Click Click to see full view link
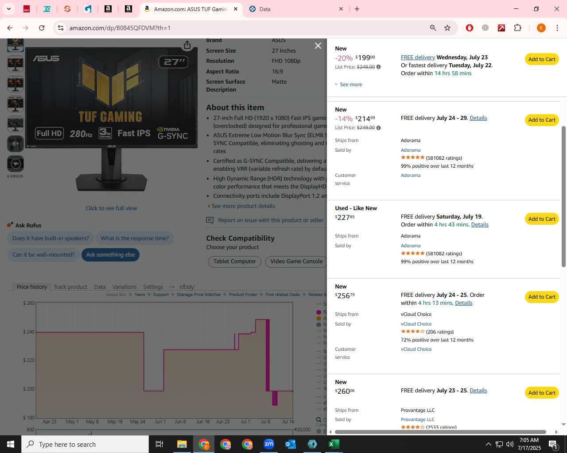Screen dimensions: 567x453 [x=111, y=208]
